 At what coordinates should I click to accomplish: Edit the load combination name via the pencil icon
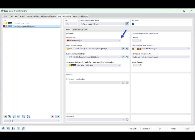(x=127, y=24)
